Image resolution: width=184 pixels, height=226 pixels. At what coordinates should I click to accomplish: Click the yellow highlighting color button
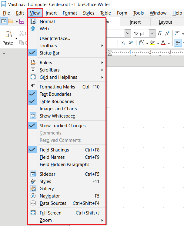152,43
